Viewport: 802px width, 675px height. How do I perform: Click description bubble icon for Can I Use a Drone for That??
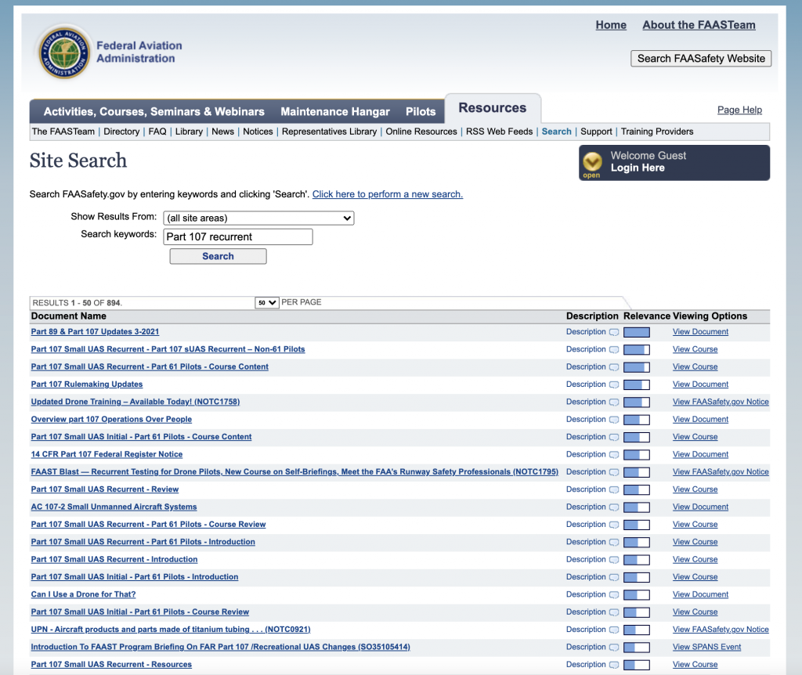[614, 595]
